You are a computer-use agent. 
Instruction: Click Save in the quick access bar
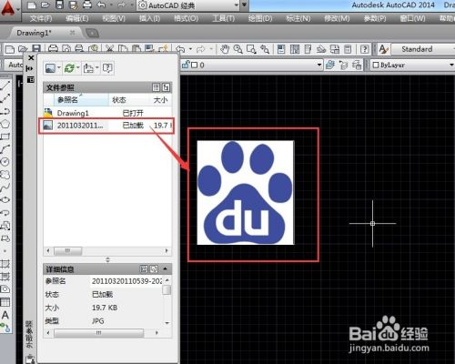59,5
